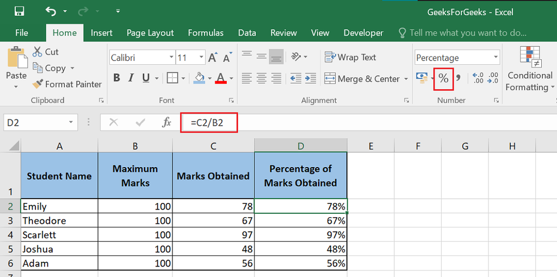Open the Calibri font name dropdown
This screenshot has width=557, height=277.
coord(171,58)
